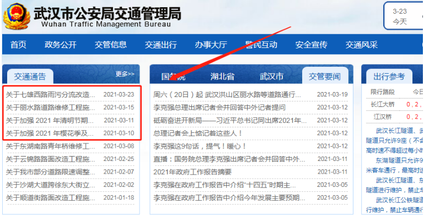The image size is (424, 215).
Task: Open news 直播：国务院总理李克强出席记者会
Action: point(229,159)
